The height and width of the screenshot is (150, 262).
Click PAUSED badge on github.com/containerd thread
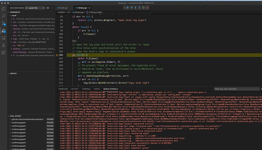coord(50,119)
